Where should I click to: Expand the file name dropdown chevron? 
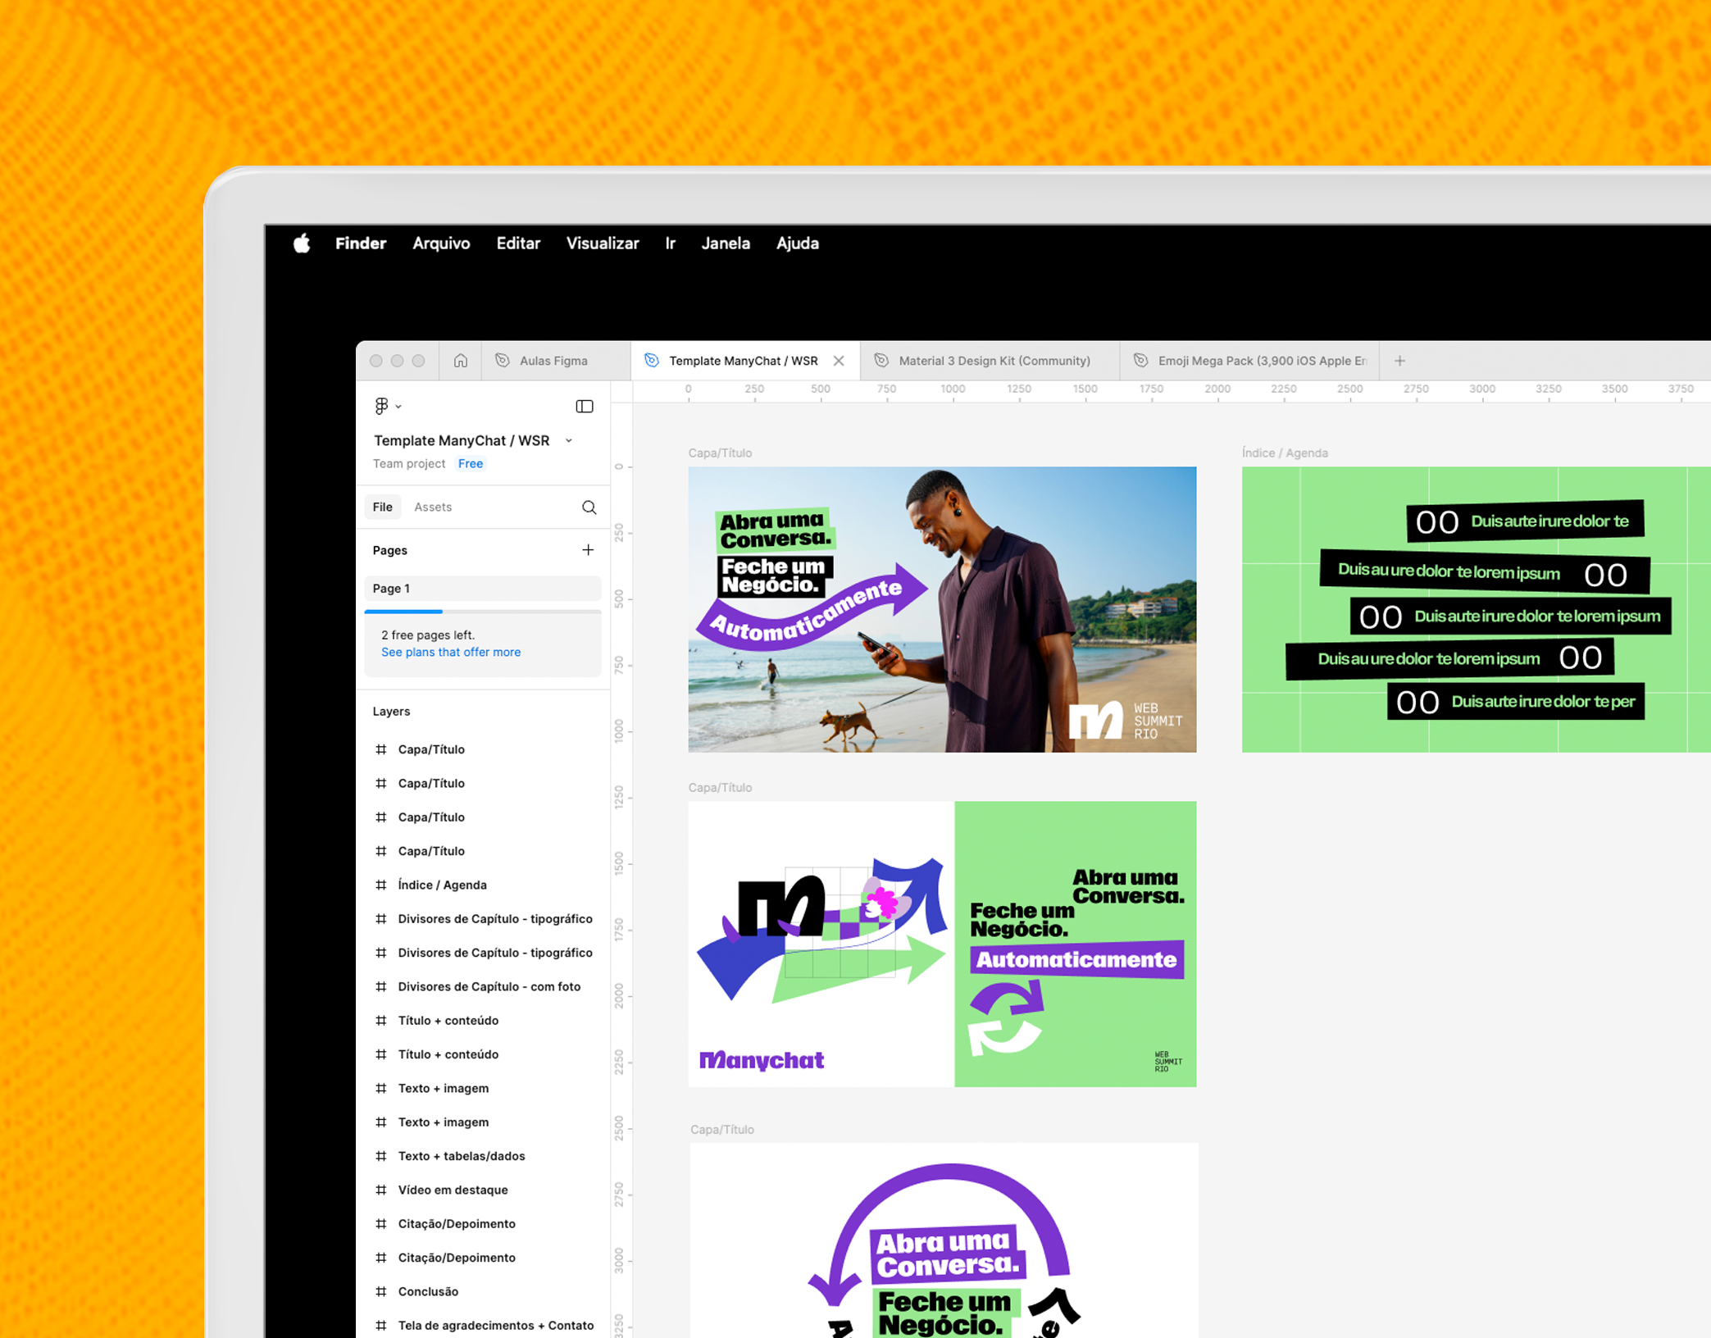click(x=569, y=440)
